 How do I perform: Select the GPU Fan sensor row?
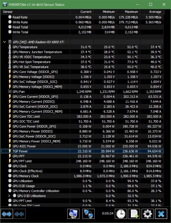click(x=82, y=92)
